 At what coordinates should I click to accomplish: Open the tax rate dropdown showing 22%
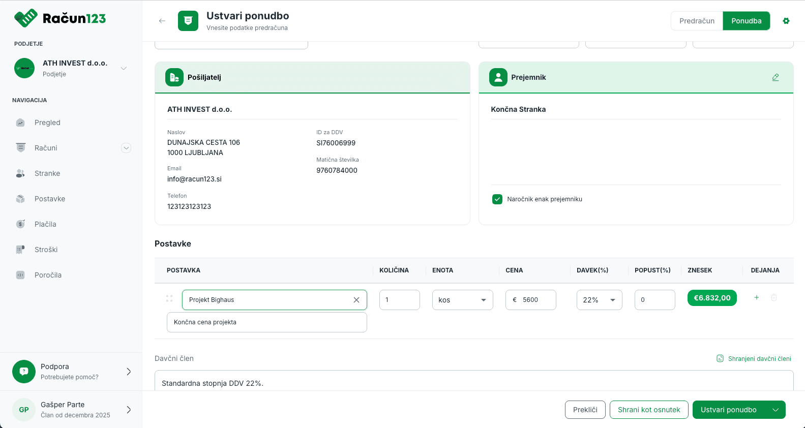click(x=599, y=300)
